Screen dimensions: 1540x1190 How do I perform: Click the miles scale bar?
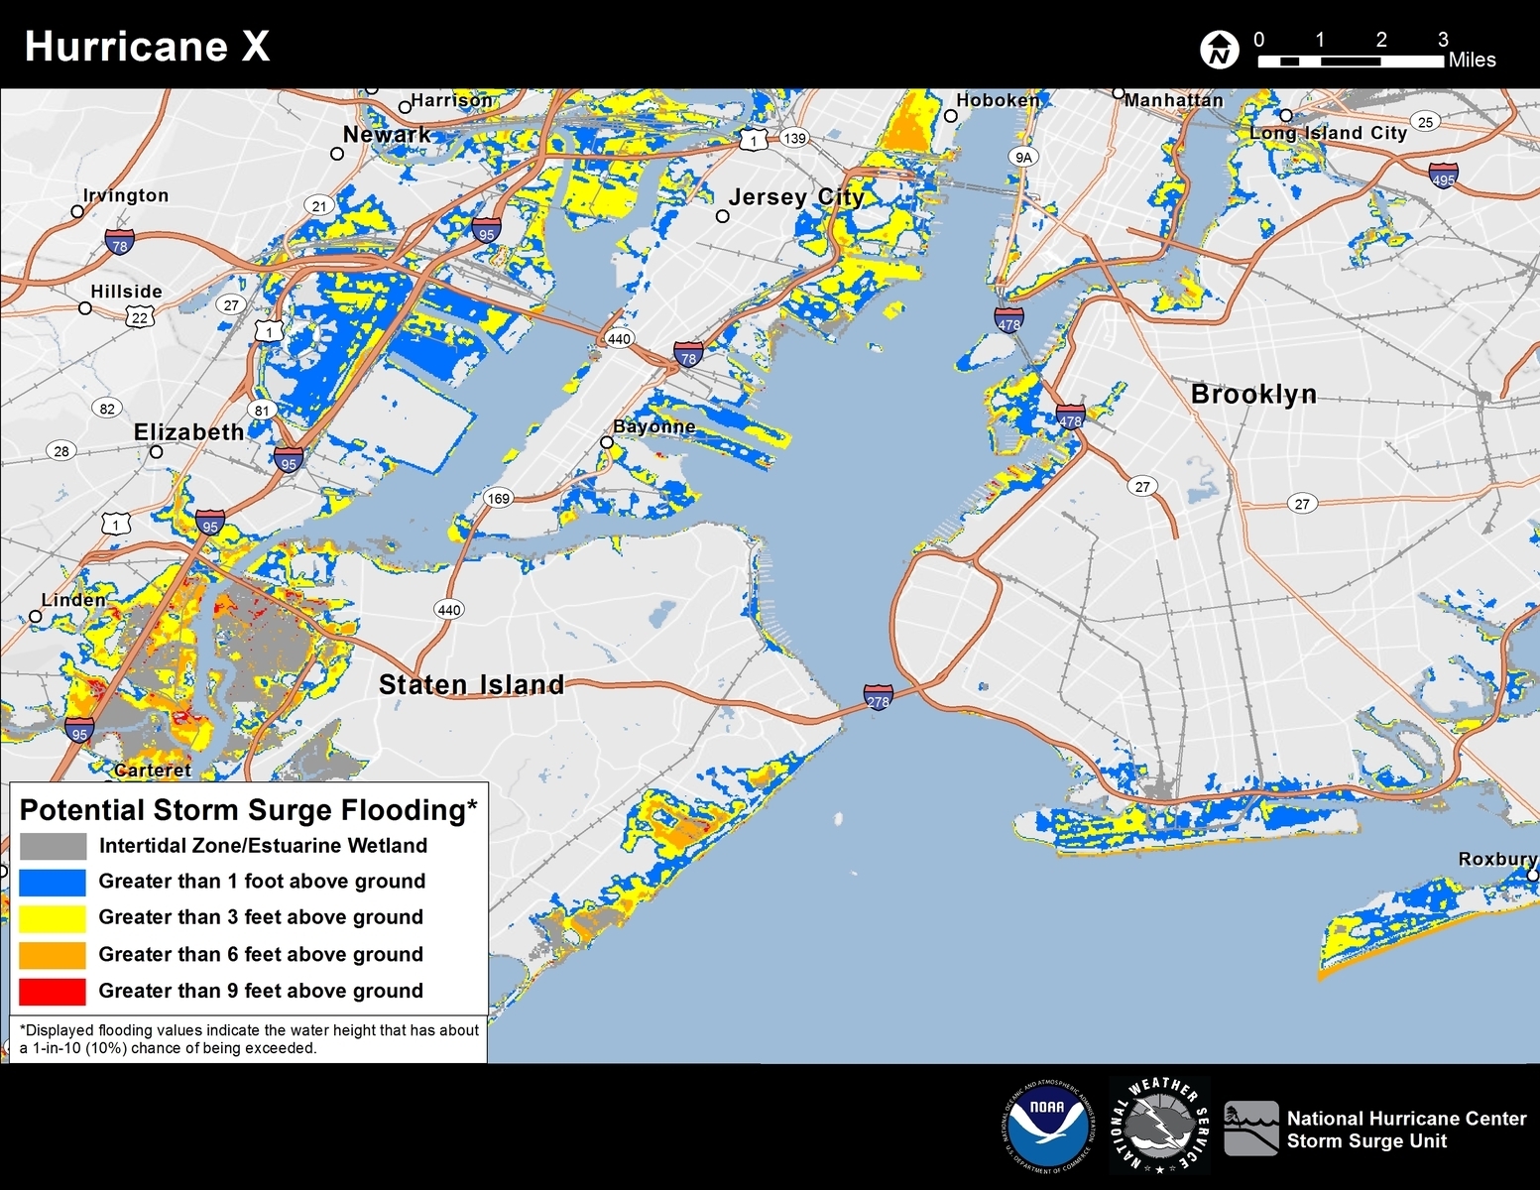1351,60
